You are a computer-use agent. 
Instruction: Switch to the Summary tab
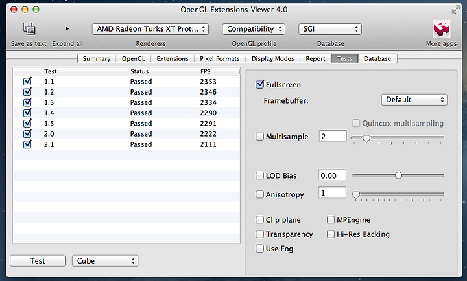(97, 58)
